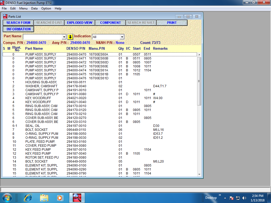Select the ROTOR SET, FEED PU row

click(x=100, y=158)
